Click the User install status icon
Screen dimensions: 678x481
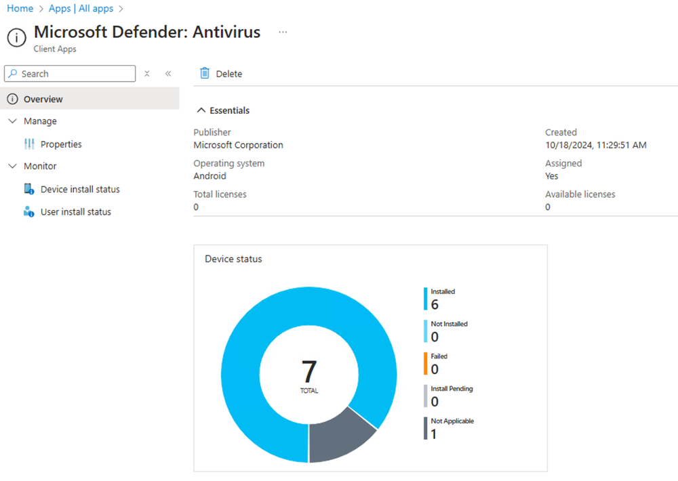click(x=28, y=211)
